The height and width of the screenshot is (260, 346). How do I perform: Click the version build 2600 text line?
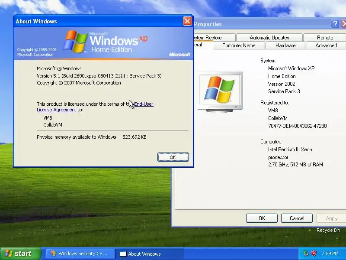(99, 76)
